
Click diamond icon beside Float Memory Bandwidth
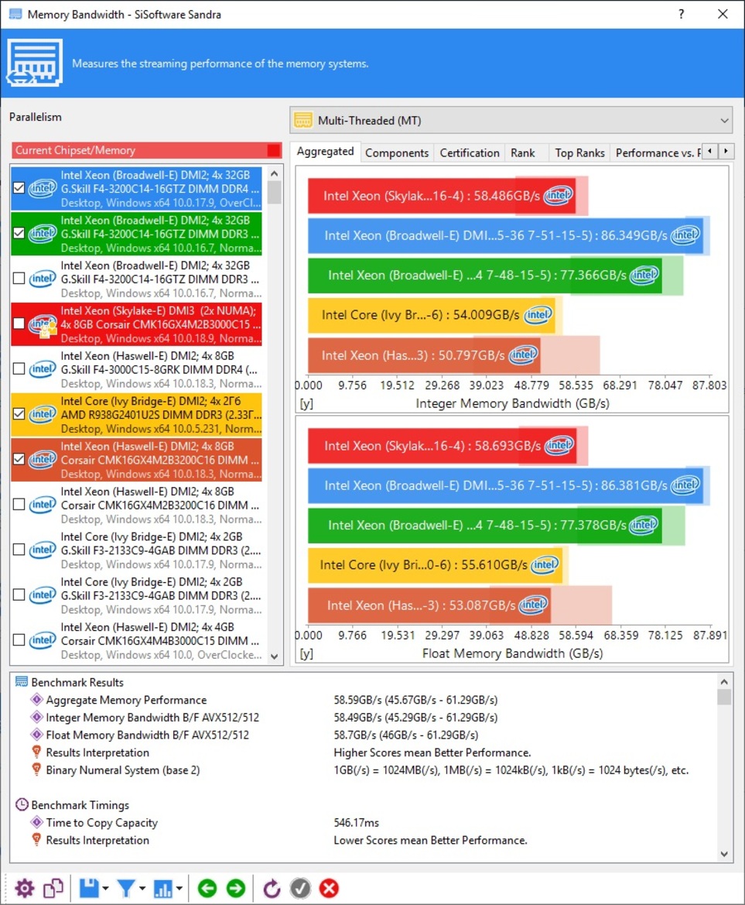(x=36, y=734)
